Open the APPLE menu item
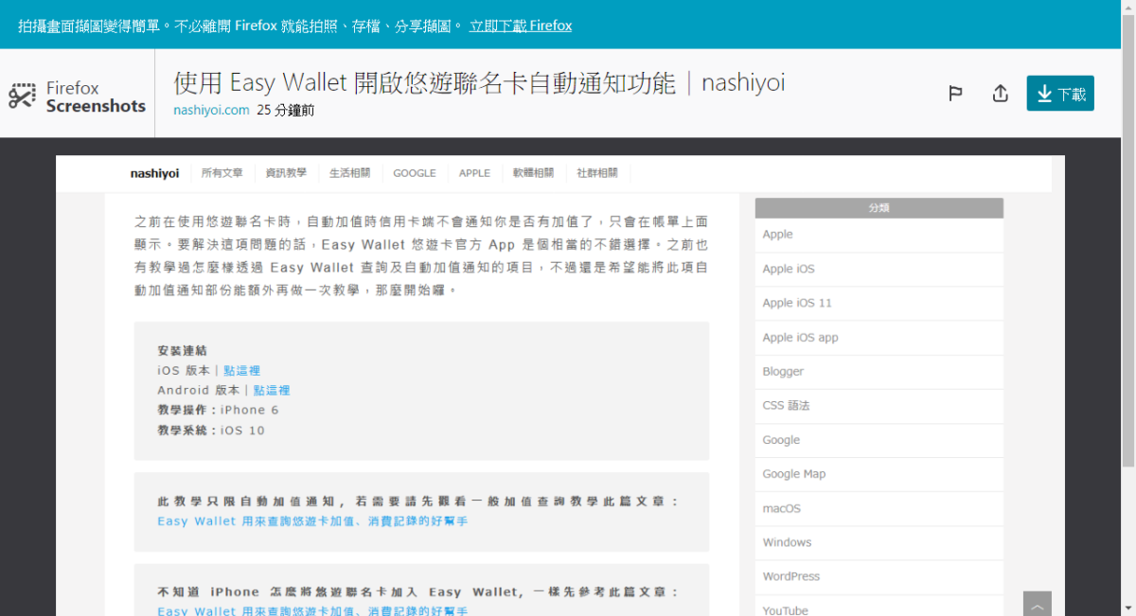Screen dimensions: 1136x616 point(474,173)
